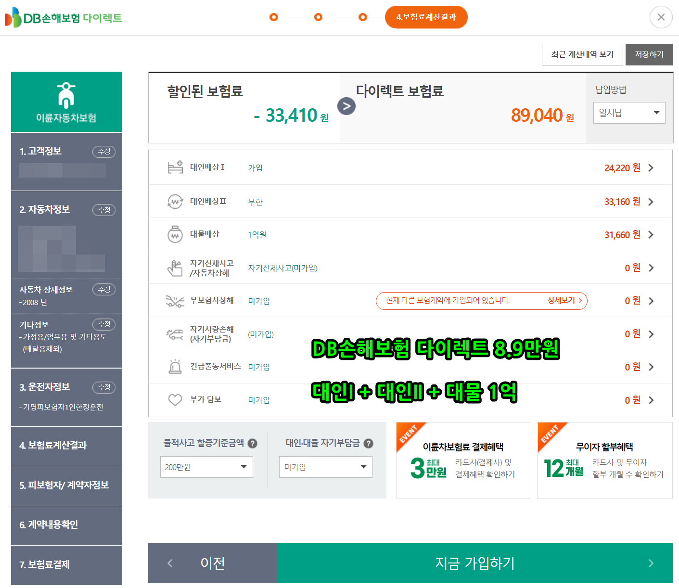Expand 자기차량손해 row chevron
This screenshot has height=588, width=679.
click(651, 334)
